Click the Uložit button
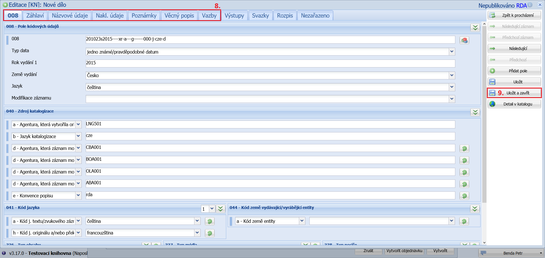The height and width of the screenshot is (258, 545). point(514,82)
